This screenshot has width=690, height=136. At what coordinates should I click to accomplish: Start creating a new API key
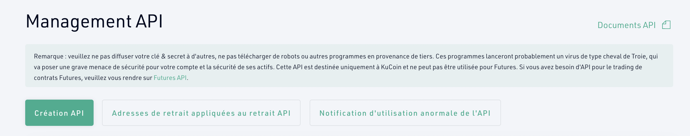pyautogui.click(x=59, y=113)
